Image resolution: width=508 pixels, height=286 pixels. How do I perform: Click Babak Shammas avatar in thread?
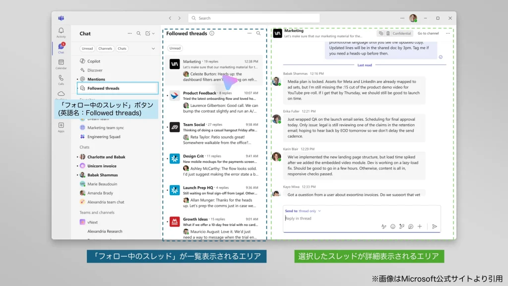[x=276, y=81]
